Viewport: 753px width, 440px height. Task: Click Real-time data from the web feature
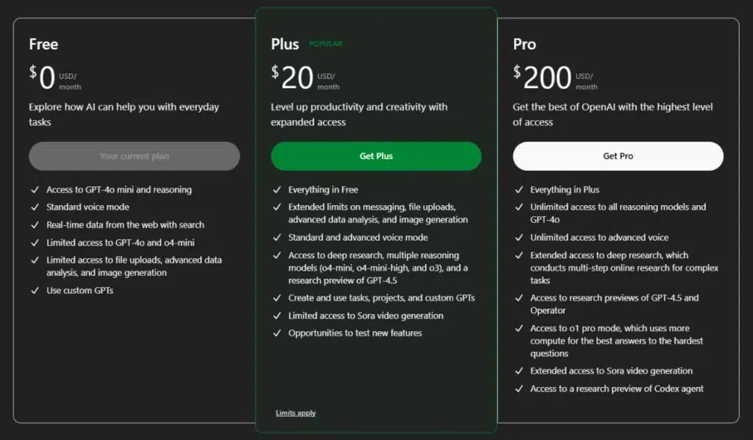(x=125, y=225)
